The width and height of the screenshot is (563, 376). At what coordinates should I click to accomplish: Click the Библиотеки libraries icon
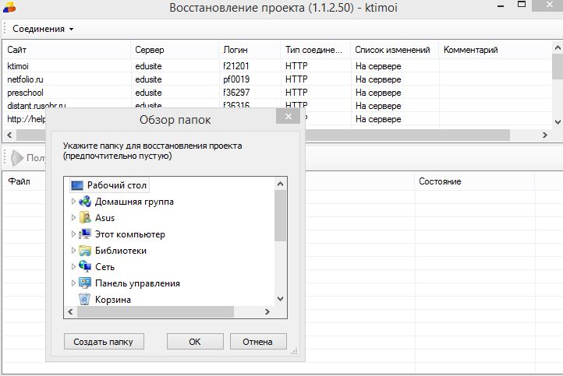coord(85,251)
